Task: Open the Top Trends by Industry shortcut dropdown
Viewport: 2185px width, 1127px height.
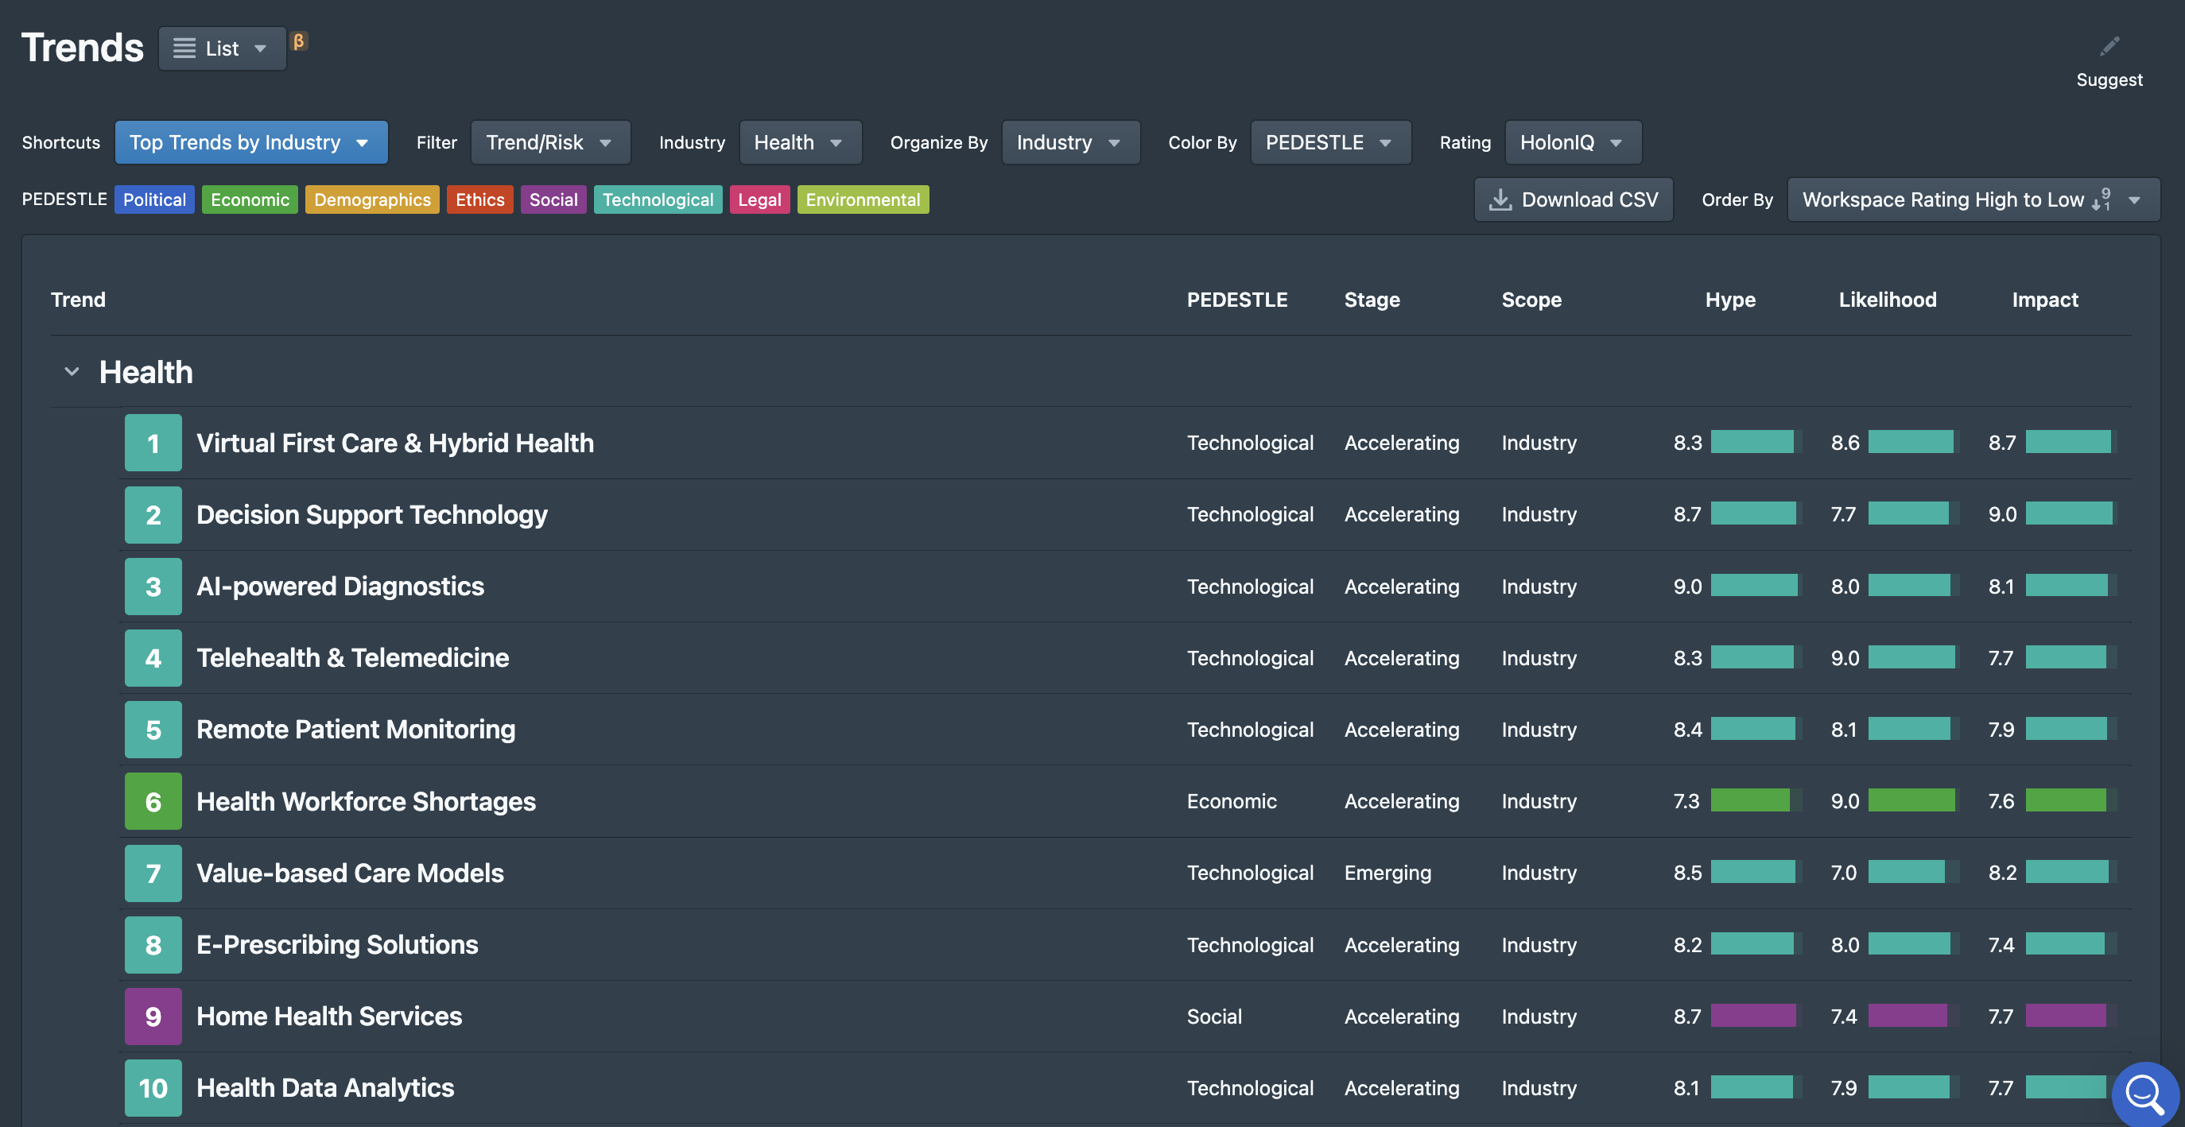Action: pyautogui.click(x=251, y=142)
